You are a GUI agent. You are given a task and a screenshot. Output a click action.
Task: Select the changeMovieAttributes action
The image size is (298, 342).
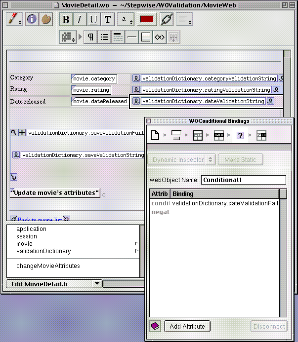(x=48, y=266)
